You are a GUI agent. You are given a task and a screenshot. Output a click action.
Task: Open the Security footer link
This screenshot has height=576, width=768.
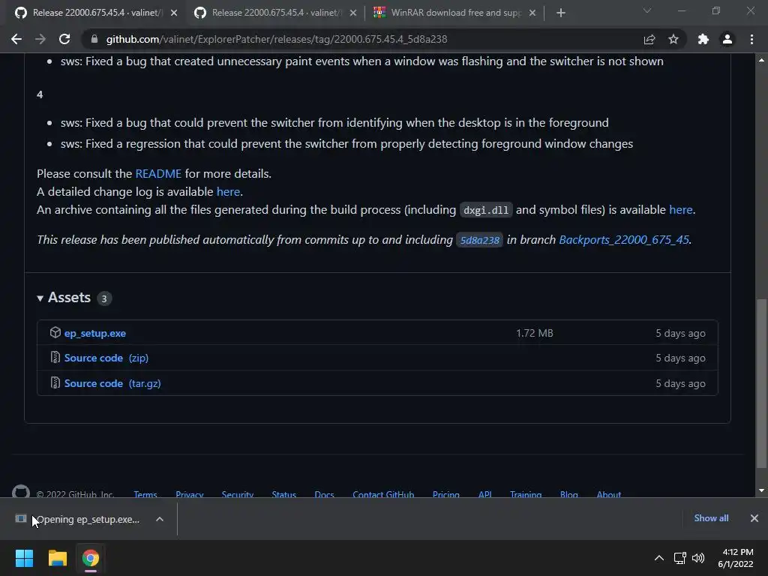coord(238,493)
